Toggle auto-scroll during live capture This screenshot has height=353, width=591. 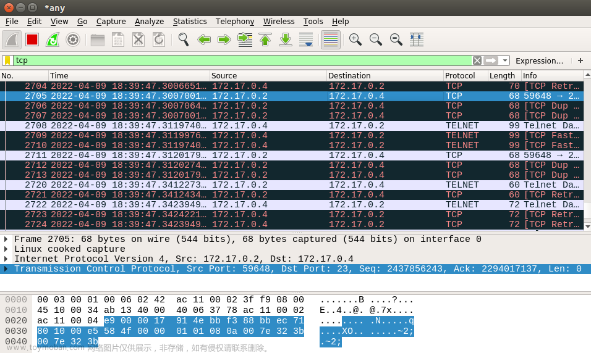tap(306, 39)
